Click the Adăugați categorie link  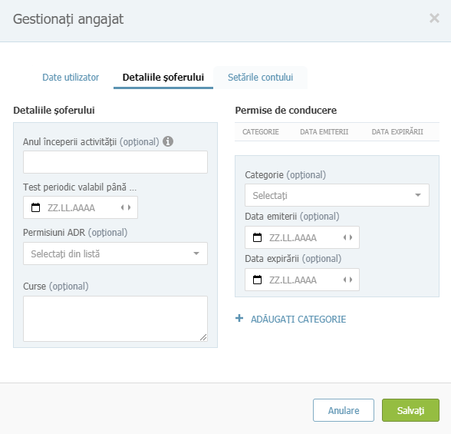click(x=298, y=319)
